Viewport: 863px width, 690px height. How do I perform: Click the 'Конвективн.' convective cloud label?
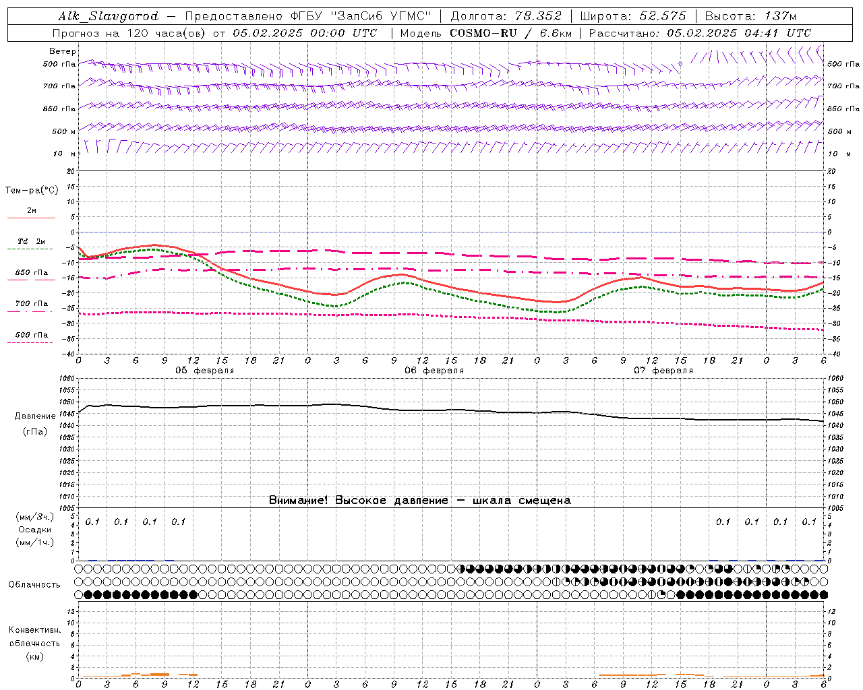point(34,630)
